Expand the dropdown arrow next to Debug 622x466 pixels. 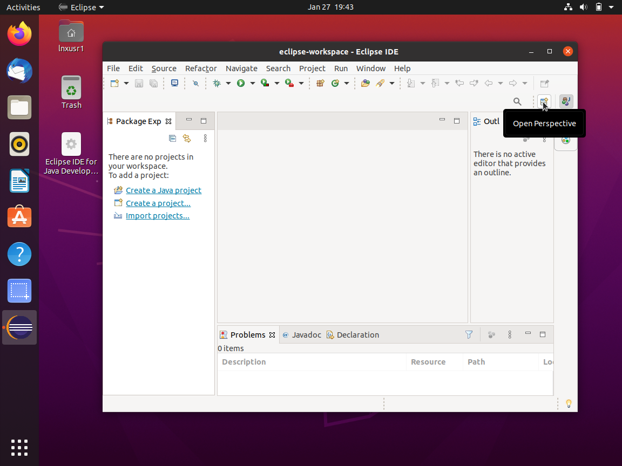[x=228, y=84]
